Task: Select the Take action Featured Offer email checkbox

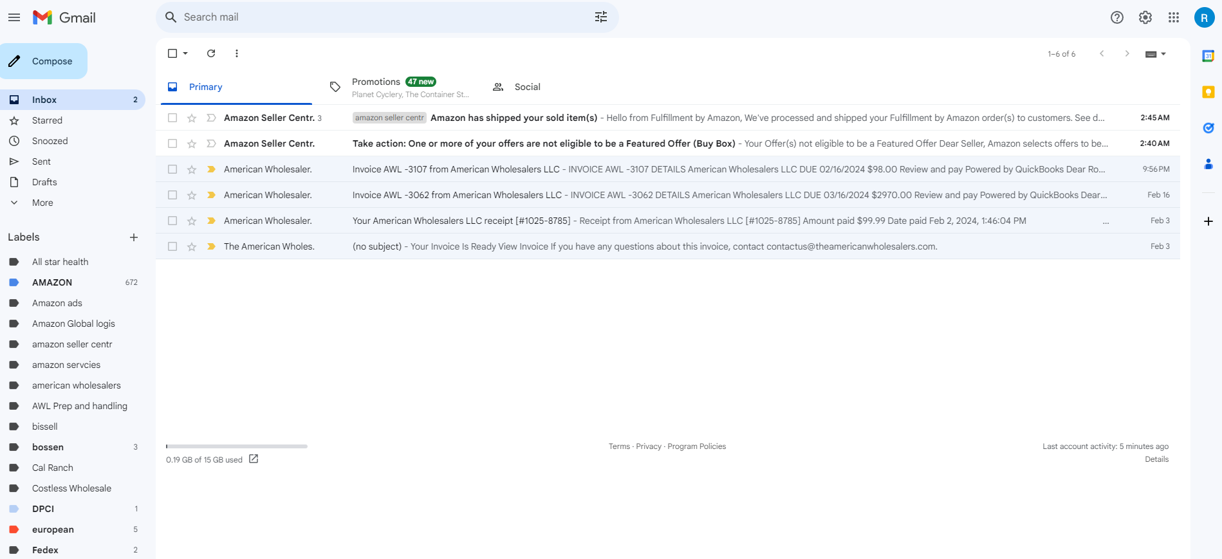Action: pyautogui.click(x=172, y=143)
